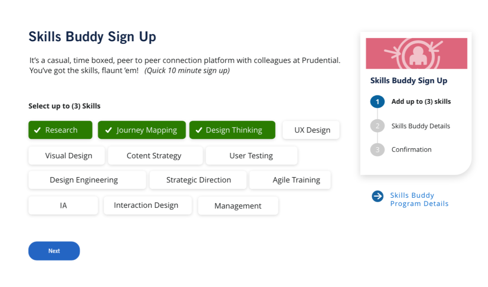Select the IA skill chip
The image size is (488, 287).
coord(63,206)
